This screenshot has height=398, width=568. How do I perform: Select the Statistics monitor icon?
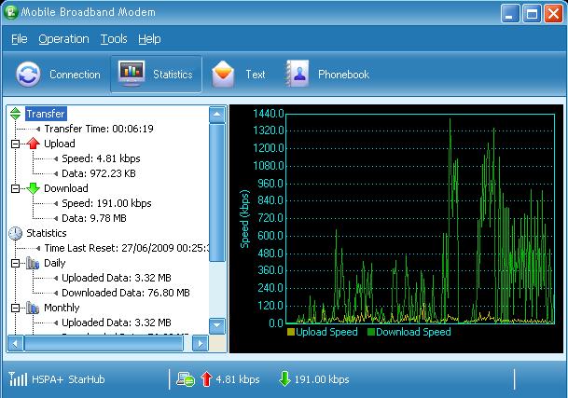[132, 74]
